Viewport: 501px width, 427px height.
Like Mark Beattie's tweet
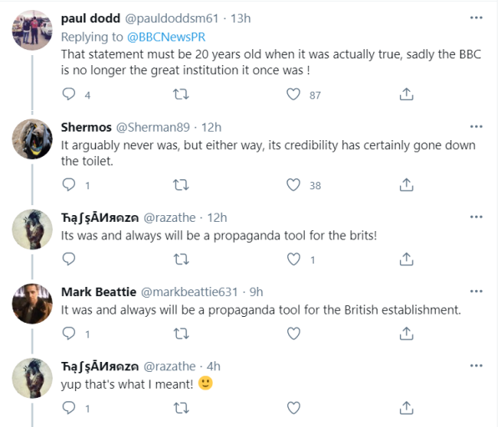[293, 334]
